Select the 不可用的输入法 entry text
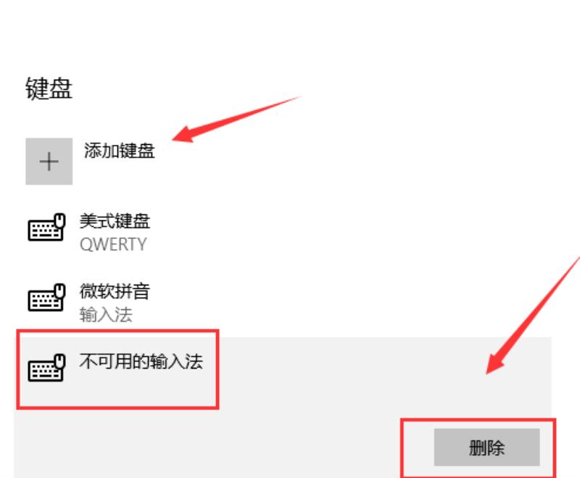580x478 pixels. tap(141, 361)
